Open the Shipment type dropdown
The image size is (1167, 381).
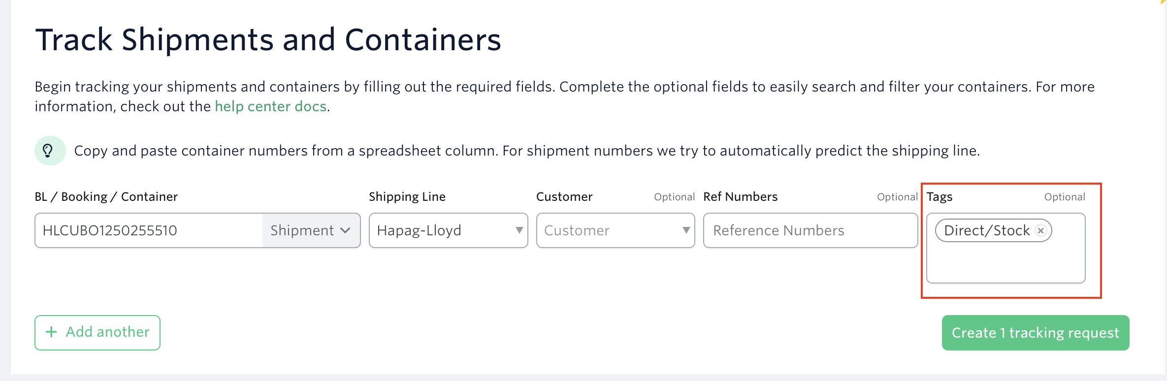click(310, 230)
